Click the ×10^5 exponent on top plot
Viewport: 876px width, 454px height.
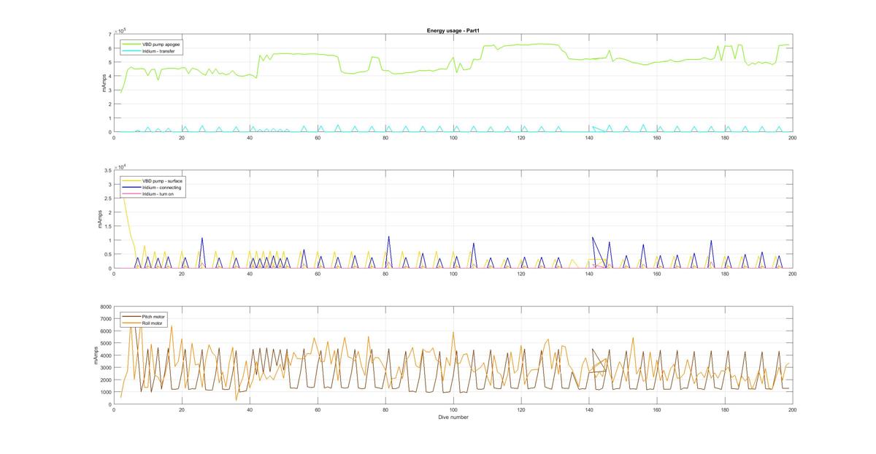pyautogui.click(x=121, y=30)
